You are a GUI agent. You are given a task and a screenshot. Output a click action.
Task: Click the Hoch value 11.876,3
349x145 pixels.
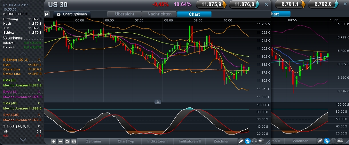(35, 24)
